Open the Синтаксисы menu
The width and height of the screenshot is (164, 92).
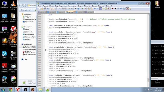(72, 6)
